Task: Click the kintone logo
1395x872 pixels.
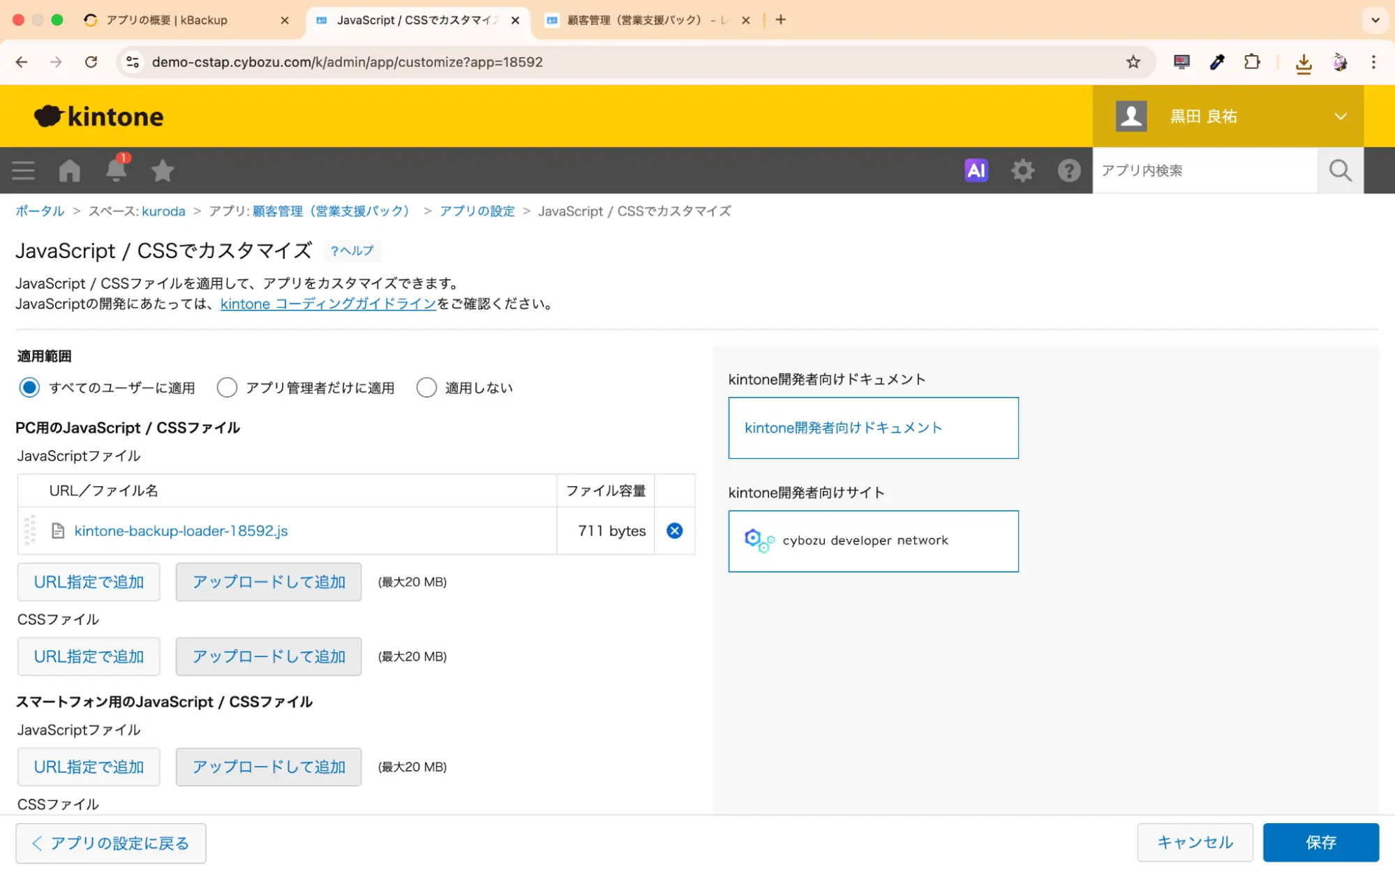Action: 99,116
